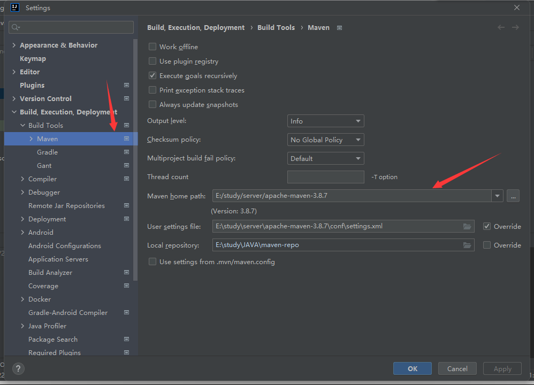The height and width of the screenshot is (385, 534).
Task: Toggle Always update snapshots checkbox
Action: pyautogui.click(x=152, y=104)
